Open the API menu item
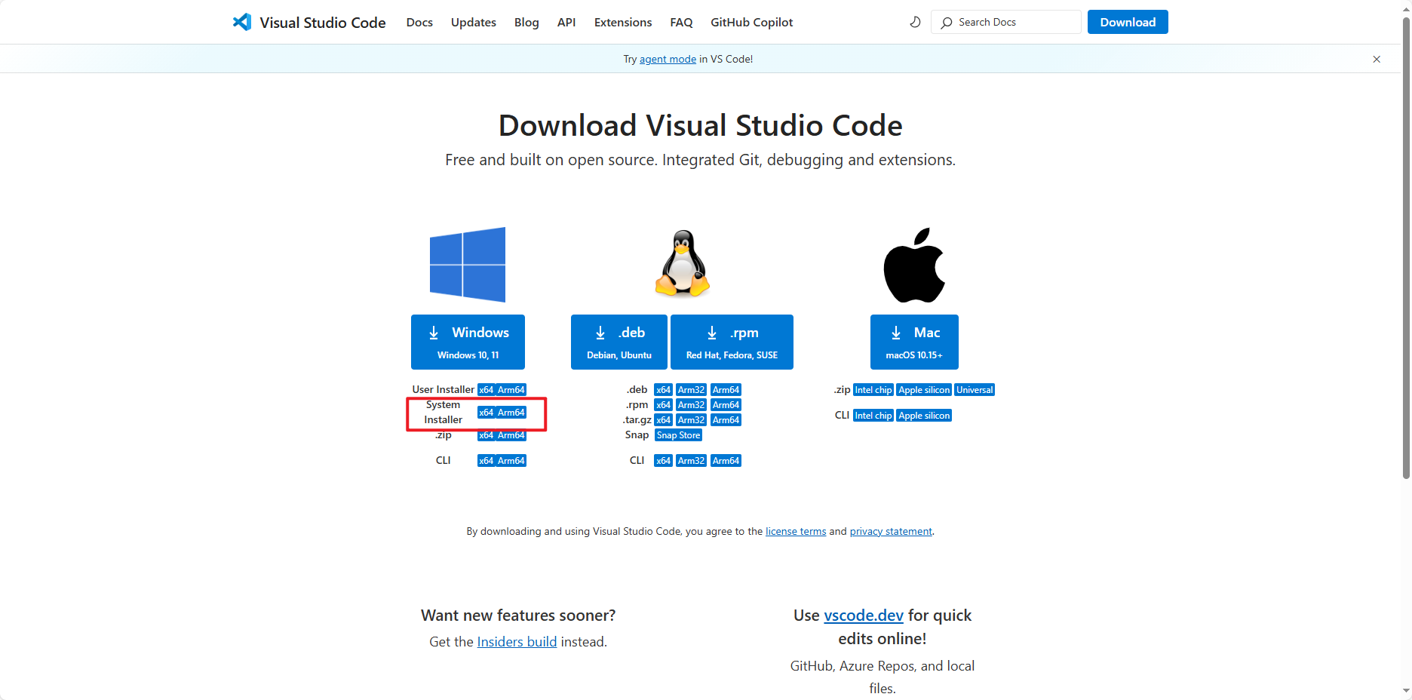This screenshot has height=700, width=1412. pyautogui.click(x=566, y=23)
